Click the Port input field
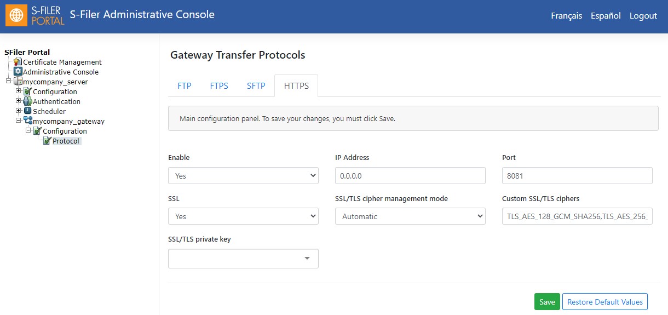 (x=577, y=176)
